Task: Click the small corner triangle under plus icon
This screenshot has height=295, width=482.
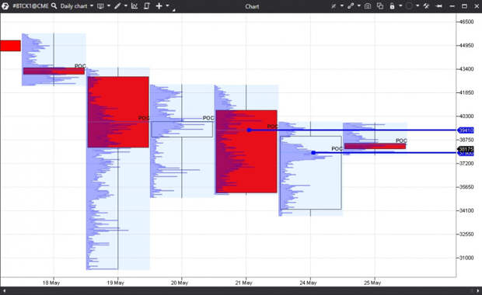Action: pyautogui.click(x=173, y=10)
